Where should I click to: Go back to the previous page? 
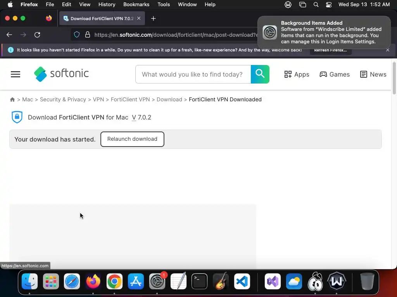tap(9, 35)
